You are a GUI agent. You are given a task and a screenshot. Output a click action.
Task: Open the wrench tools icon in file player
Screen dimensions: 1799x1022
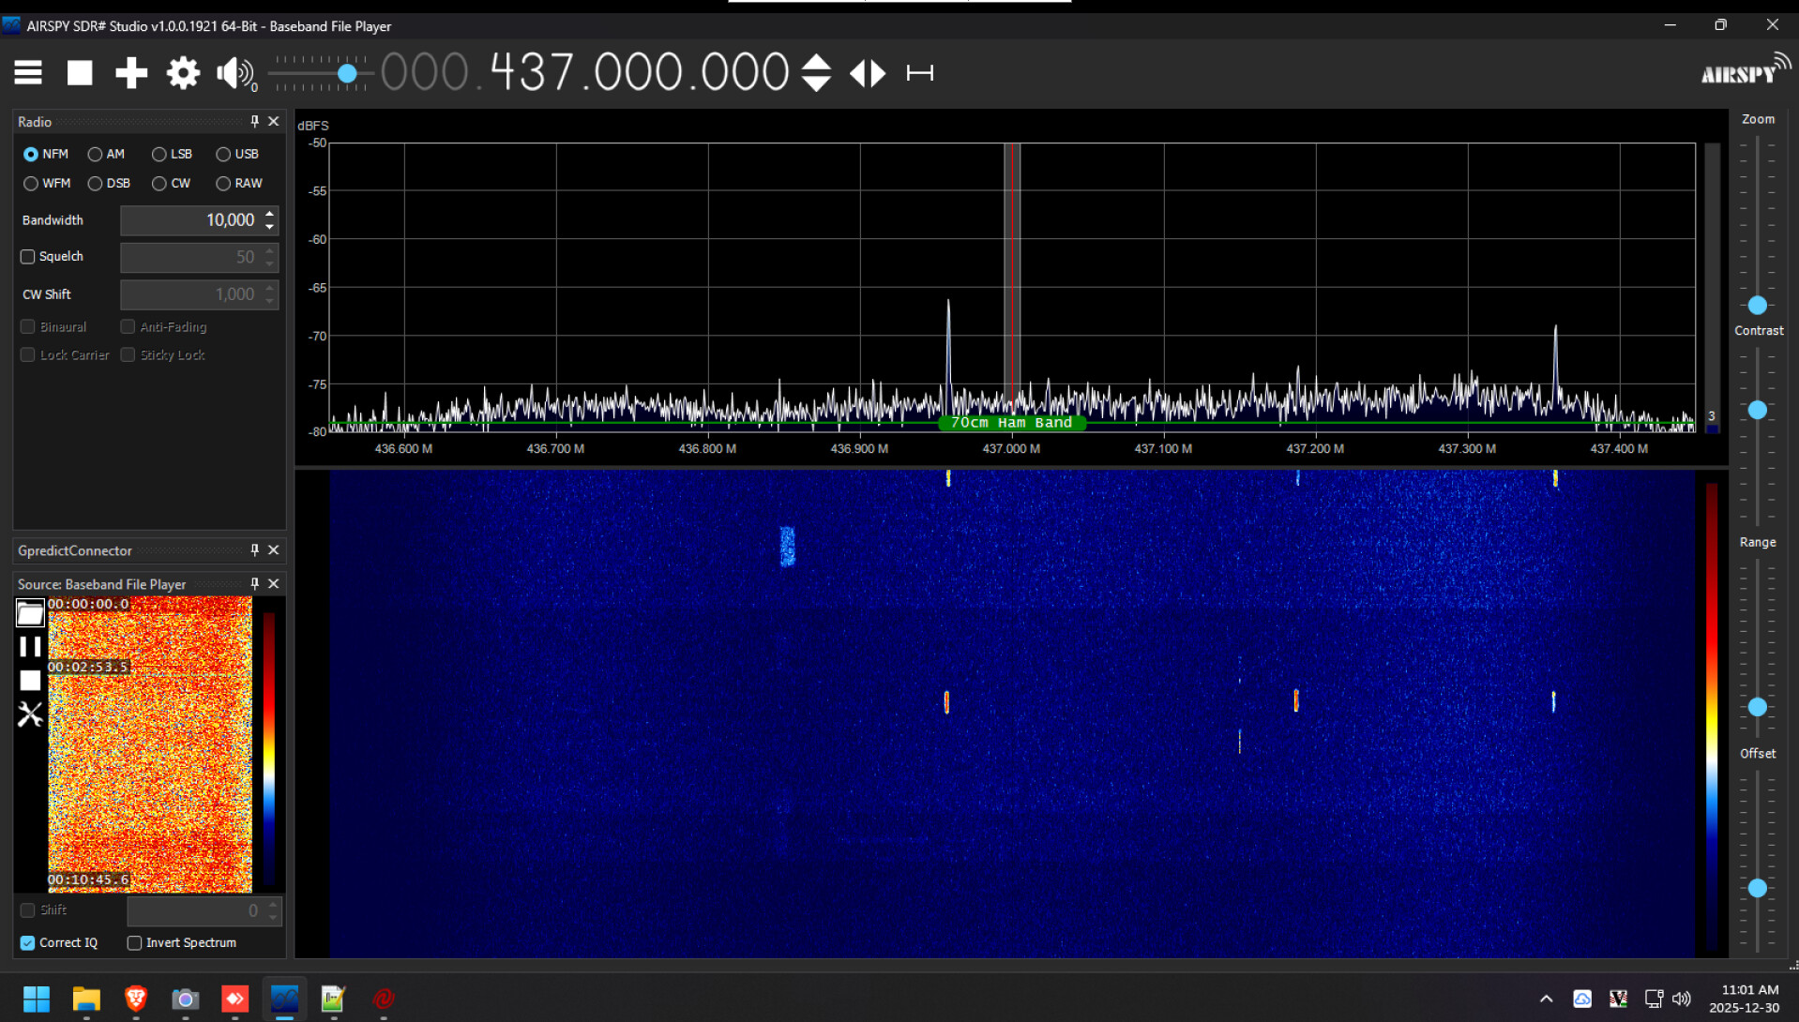(30, 715)
